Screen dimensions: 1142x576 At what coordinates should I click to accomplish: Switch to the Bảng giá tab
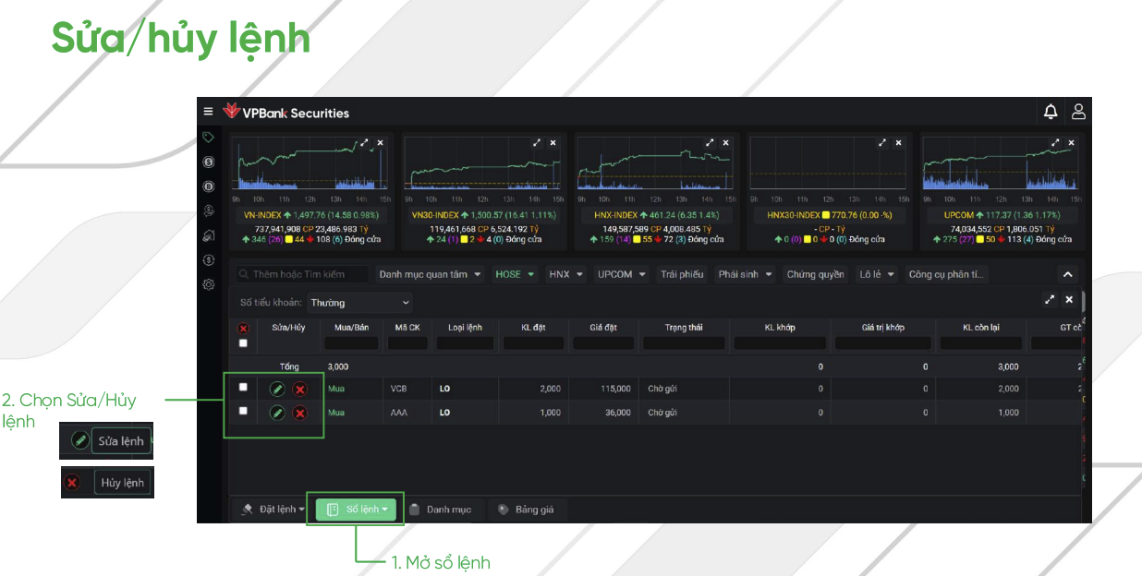[526, 510]
